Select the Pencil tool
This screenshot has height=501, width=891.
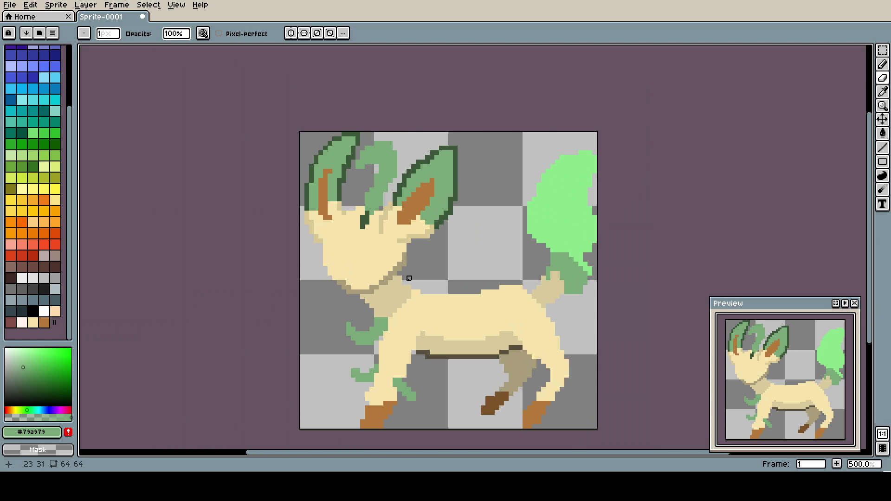pyautogui.click(x=882, y=64)
